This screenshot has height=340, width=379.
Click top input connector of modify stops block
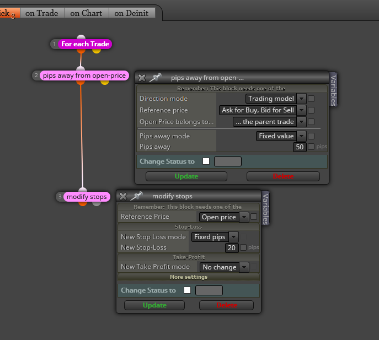click(x=83, y=190)
